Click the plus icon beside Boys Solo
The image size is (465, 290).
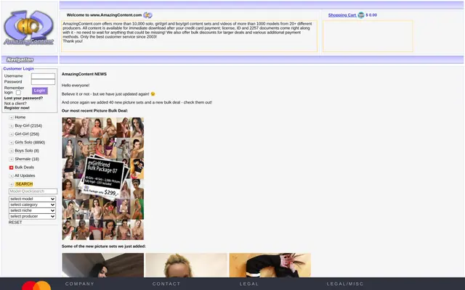tap(12, 151)
